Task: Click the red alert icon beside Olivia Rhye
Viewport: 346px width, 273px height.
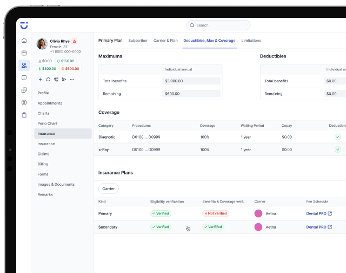Action: coord(75,41)
